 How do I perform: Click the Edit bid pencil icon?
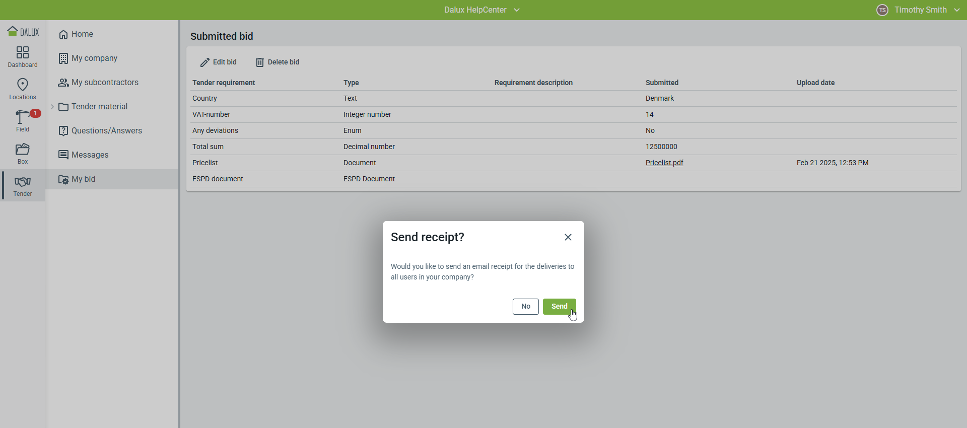click(x=205, y=62)
